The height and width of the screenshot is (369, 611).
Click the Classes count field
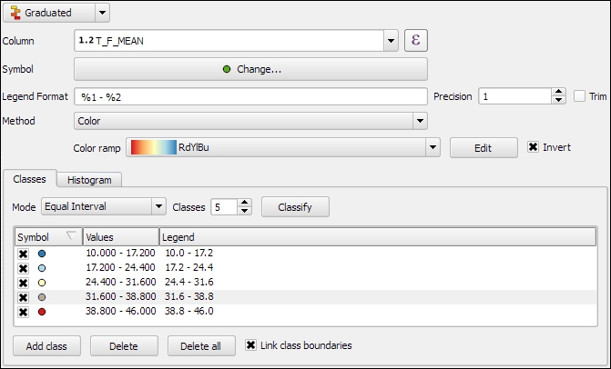[224, 207]
